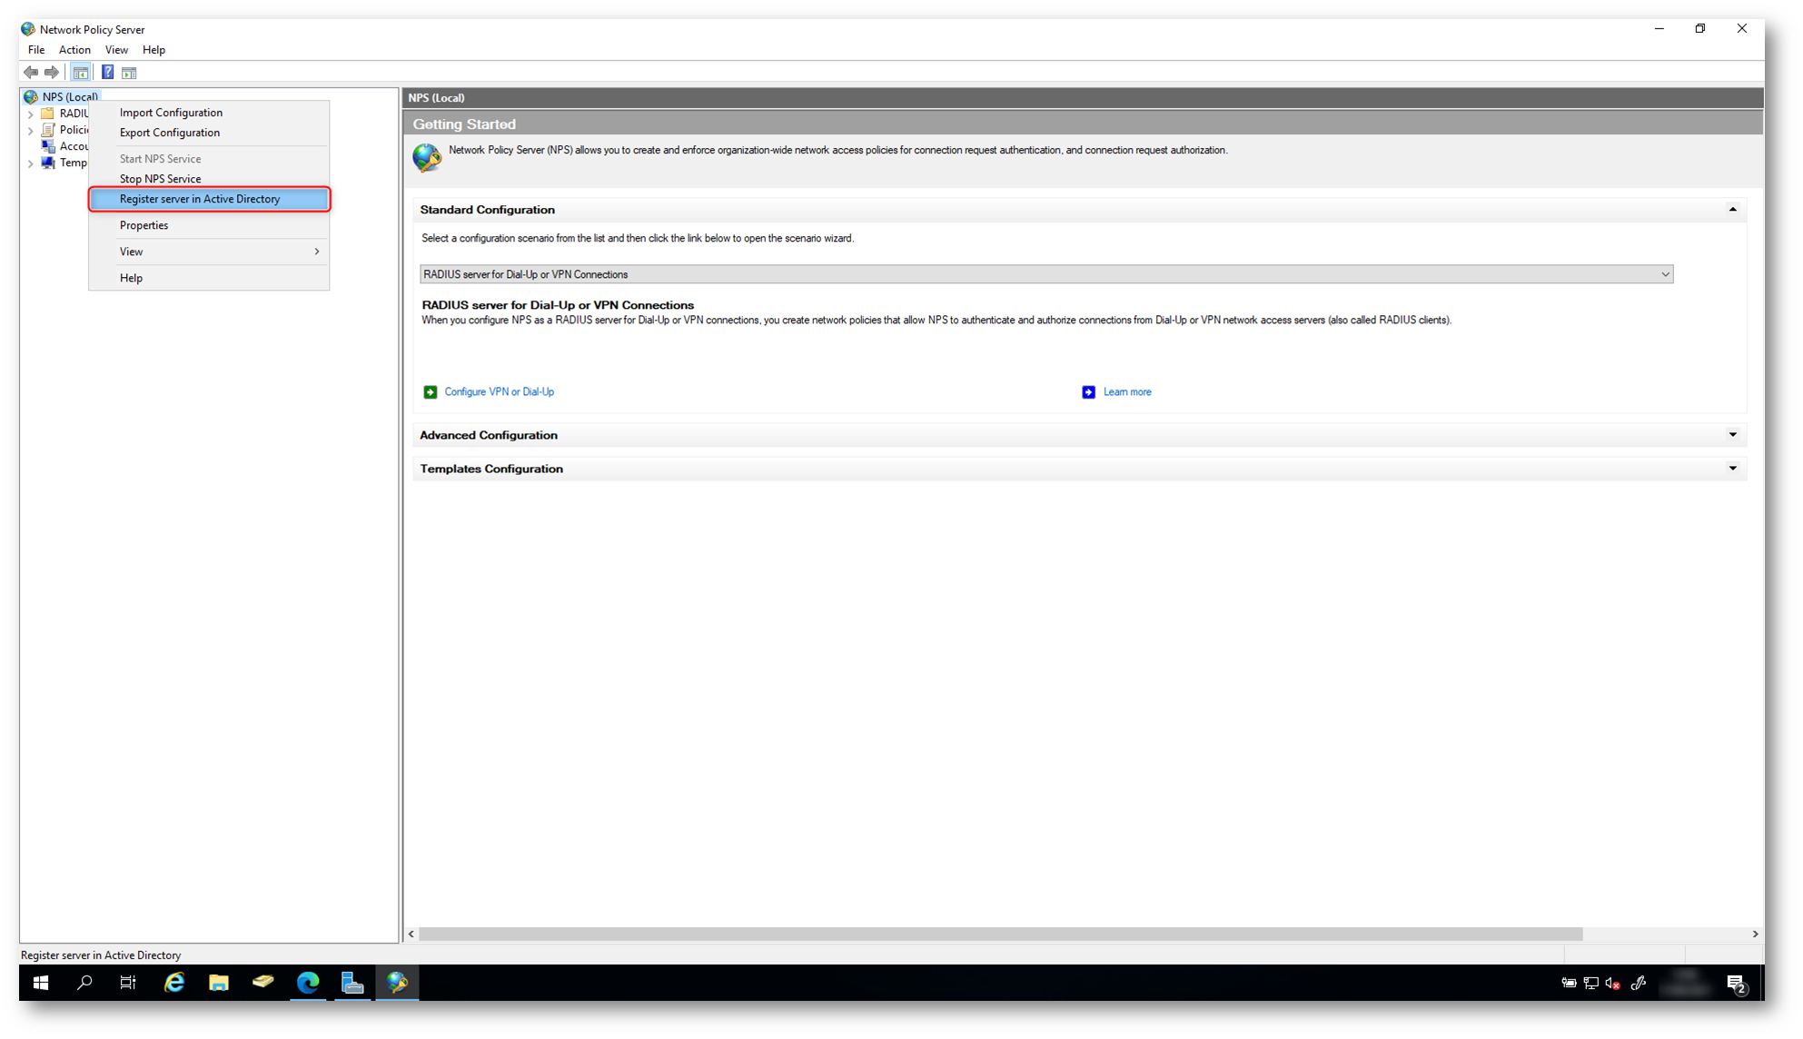1803x1039 pixels.
Task: Click the Forward arrow toolbar icon
Action: (x=52, y=73)
